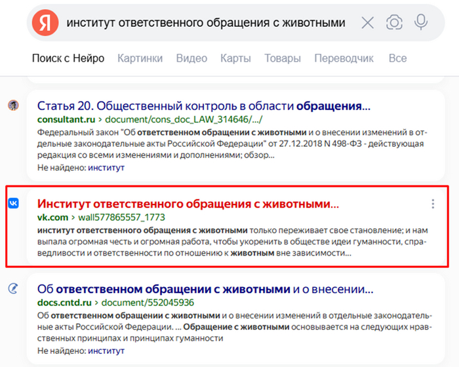
Task: Switch to the Картинки tab
Action: (140, 58)
